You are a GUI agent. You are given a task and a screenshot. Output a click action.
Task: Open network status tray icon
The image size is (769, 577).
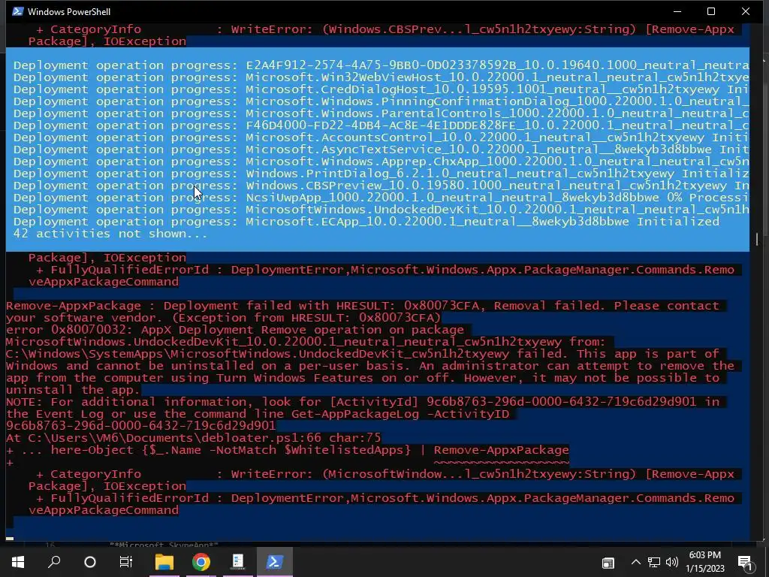click(654, 562)
